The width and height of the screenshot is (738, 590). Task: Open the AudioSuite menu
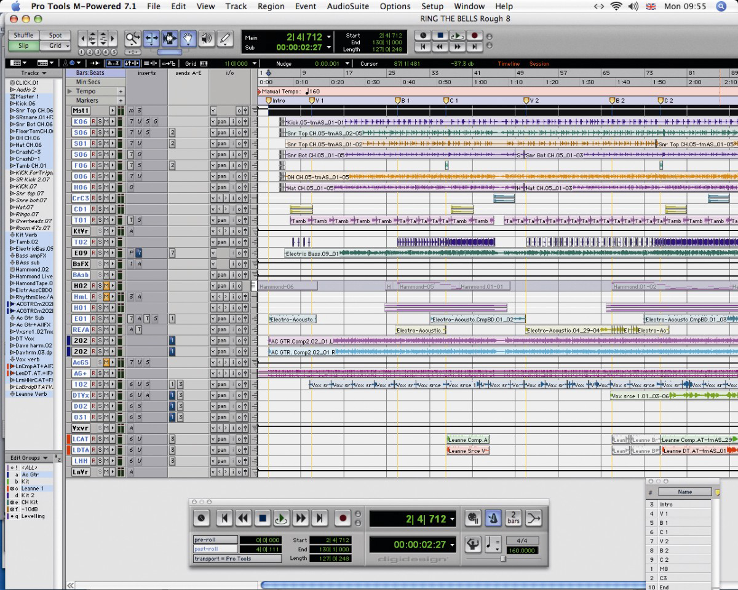click(348, 6)
